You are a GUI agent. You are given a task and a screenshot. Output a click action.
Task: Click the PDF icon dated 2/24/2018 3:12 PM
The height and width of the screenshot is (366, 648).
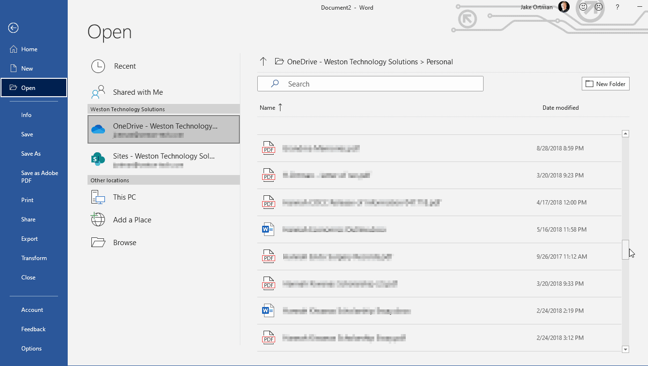[x=268, y=337]
